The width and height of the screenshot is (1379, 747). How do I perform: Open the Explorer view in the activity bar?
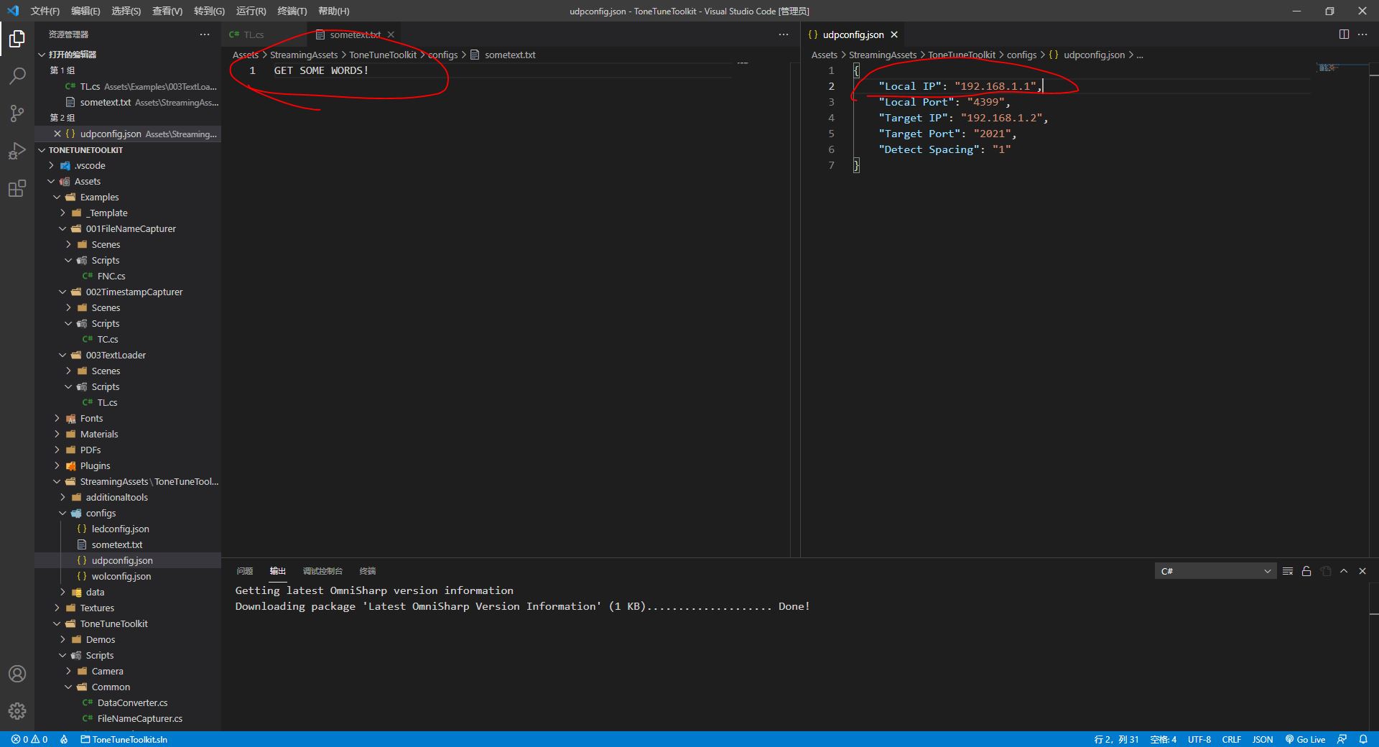pos(17,39)
